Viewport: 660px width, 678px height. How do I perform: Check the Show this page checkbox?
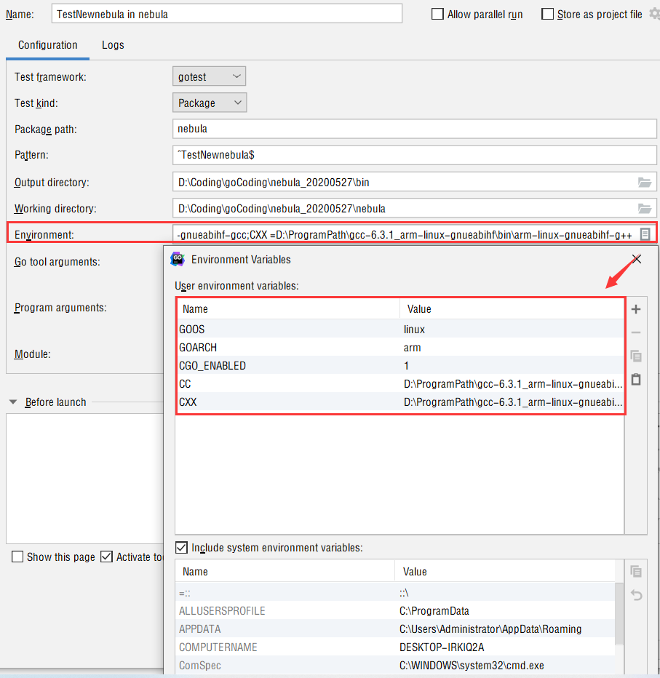[17, 557]
